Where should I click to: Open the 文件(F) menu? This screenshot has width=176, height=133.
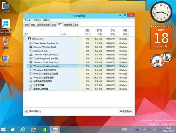click(28, 20)
